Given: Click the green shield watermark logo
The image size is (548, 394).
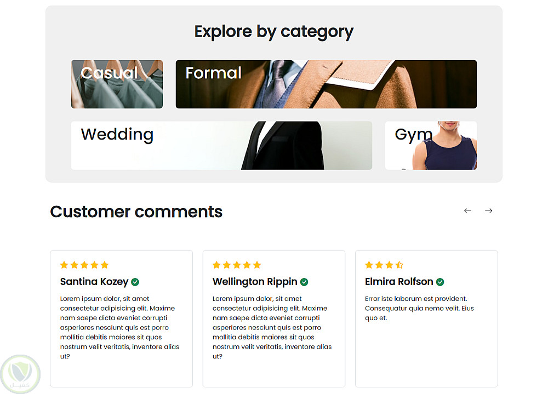Looking at the screenshot, I should pos(20,374).
